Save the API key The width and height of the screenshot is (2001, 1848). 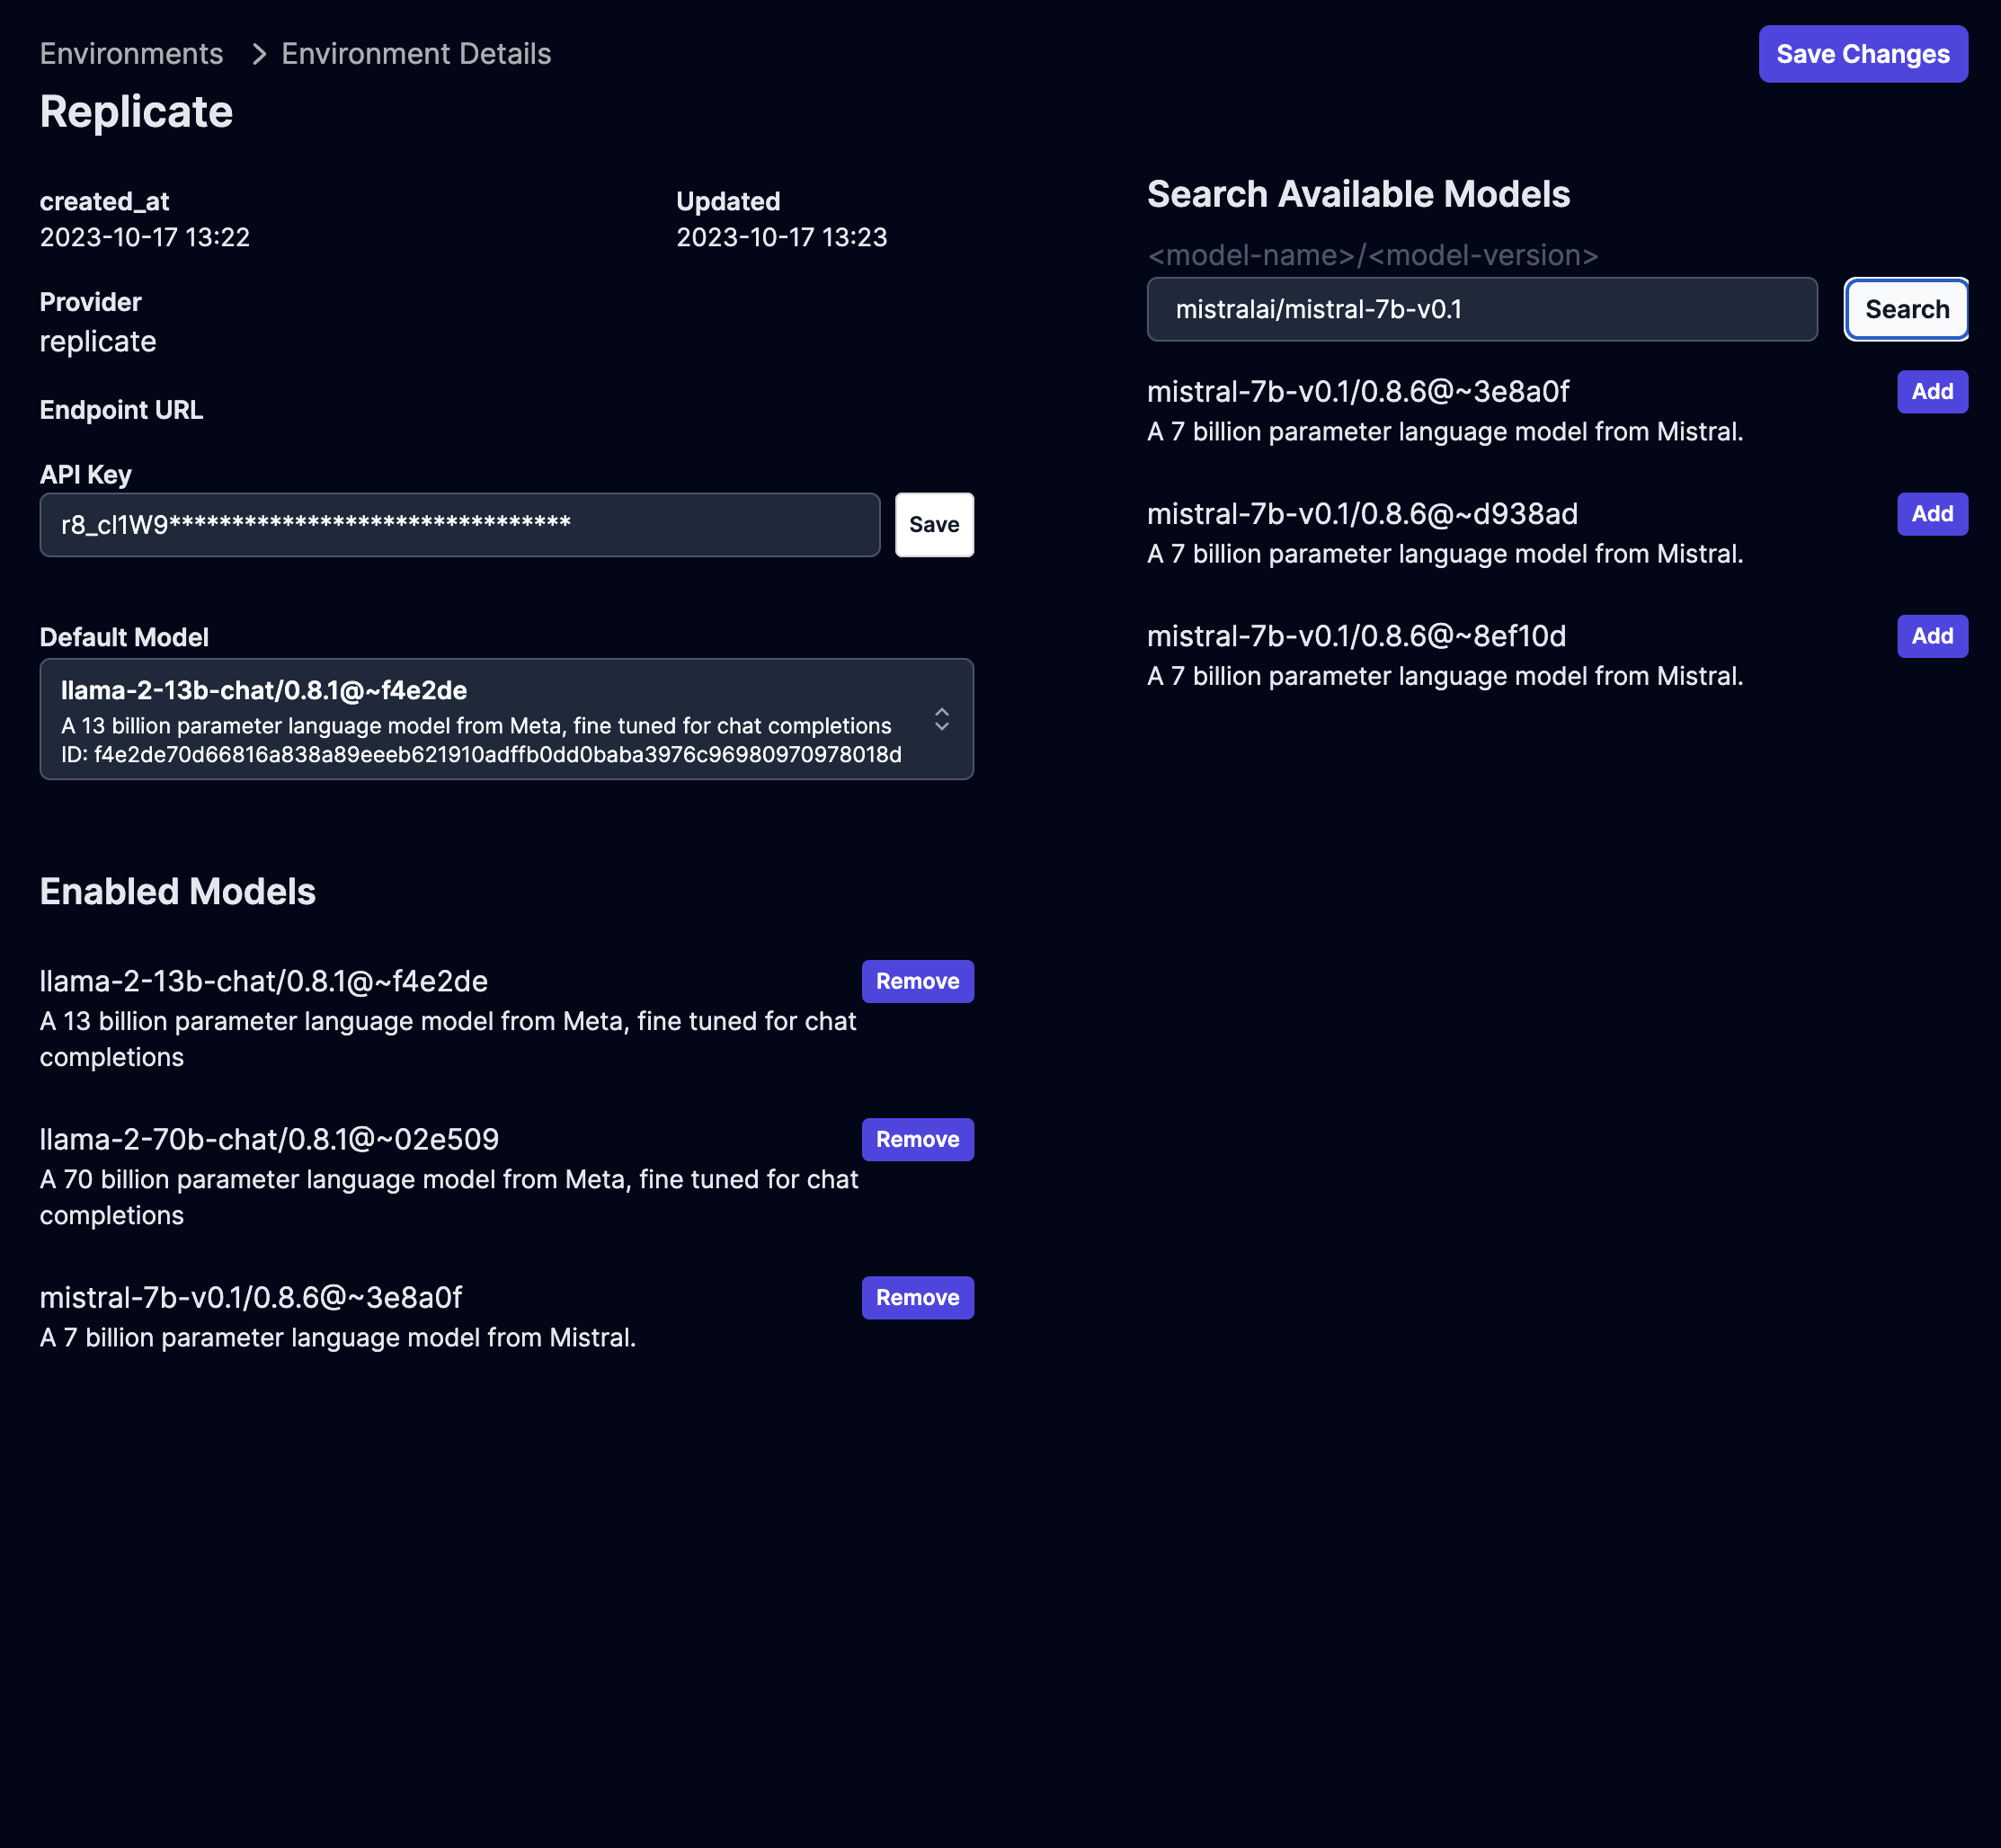pos(933,525)
